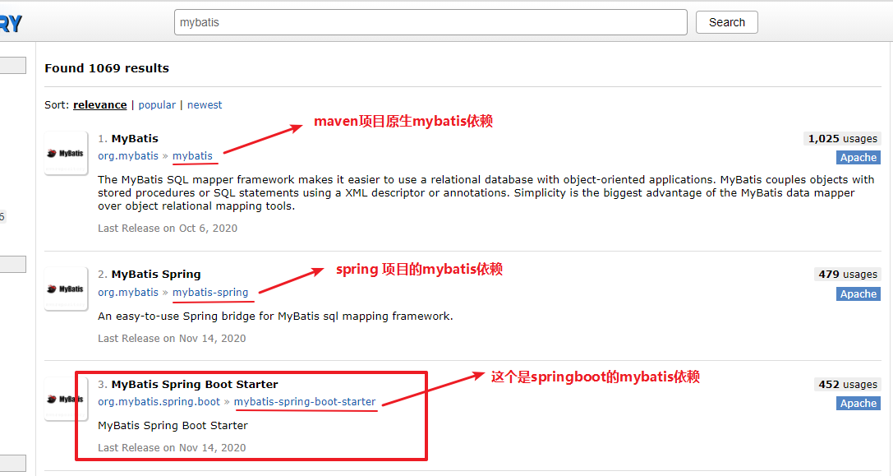Open the 452 usages list
This screenshot has height=476, width=893.
[x=847, y=384]
